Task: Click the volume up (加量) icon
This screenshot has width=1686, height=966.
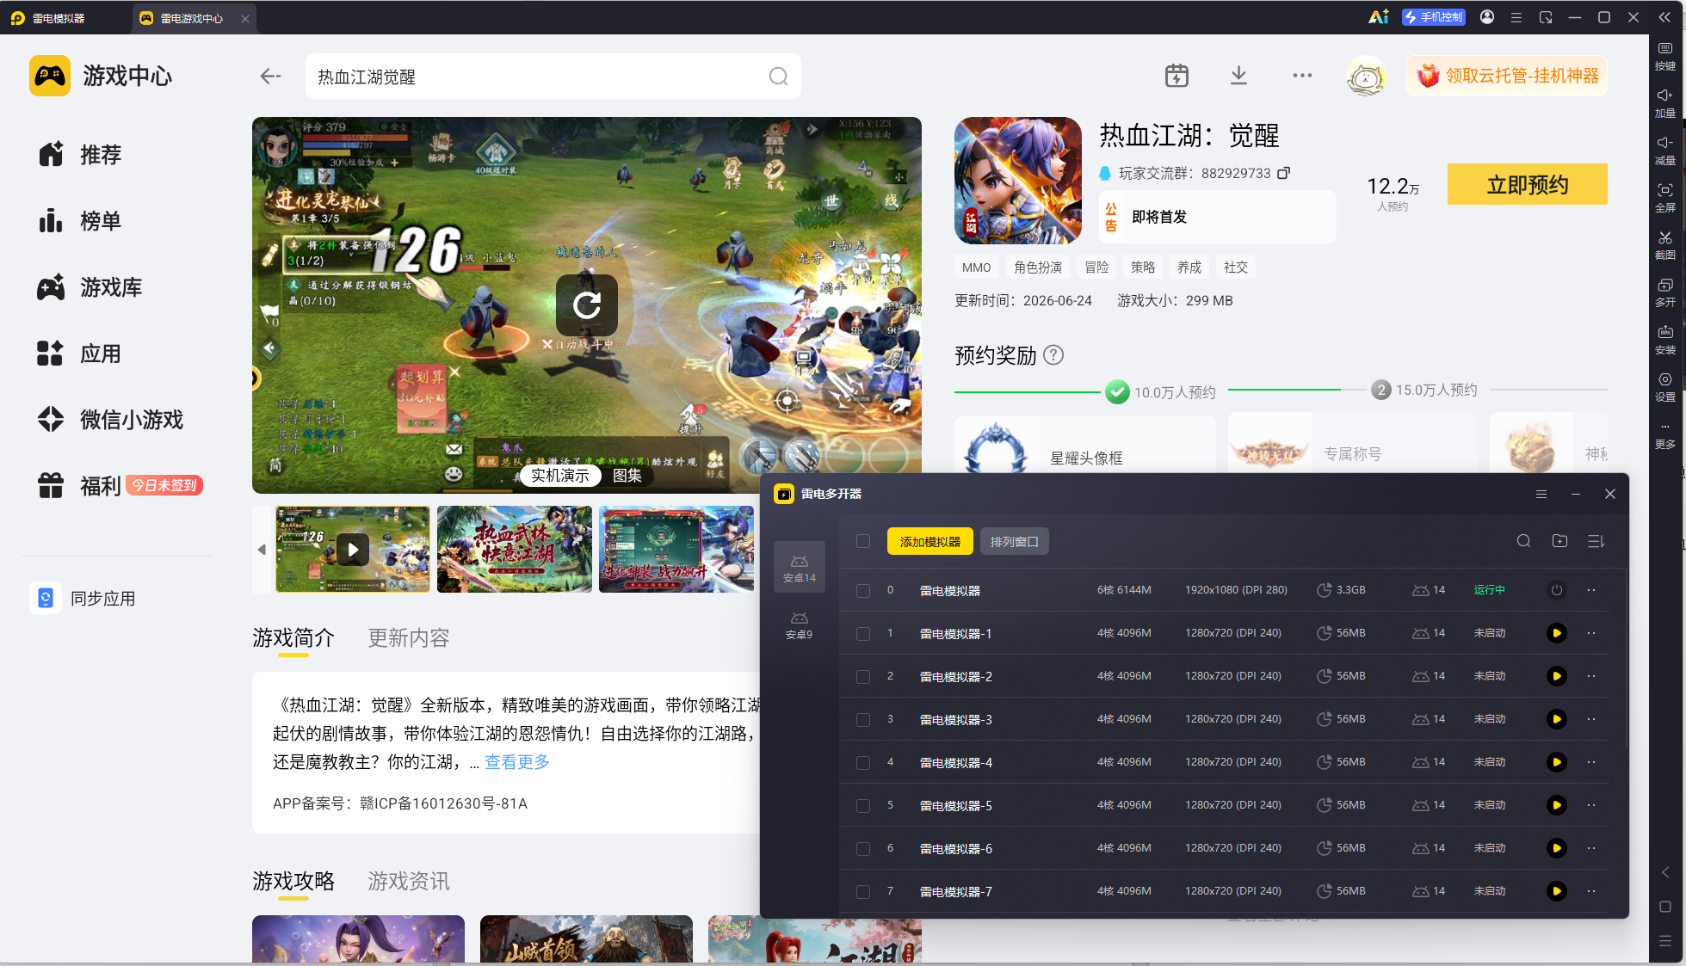Action: point(1665,103)
